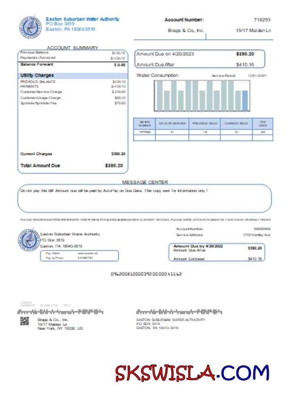
Task: Click the highlighted blue bar in consumption chart
Action: pyautogui.click(x=245, y=100)
